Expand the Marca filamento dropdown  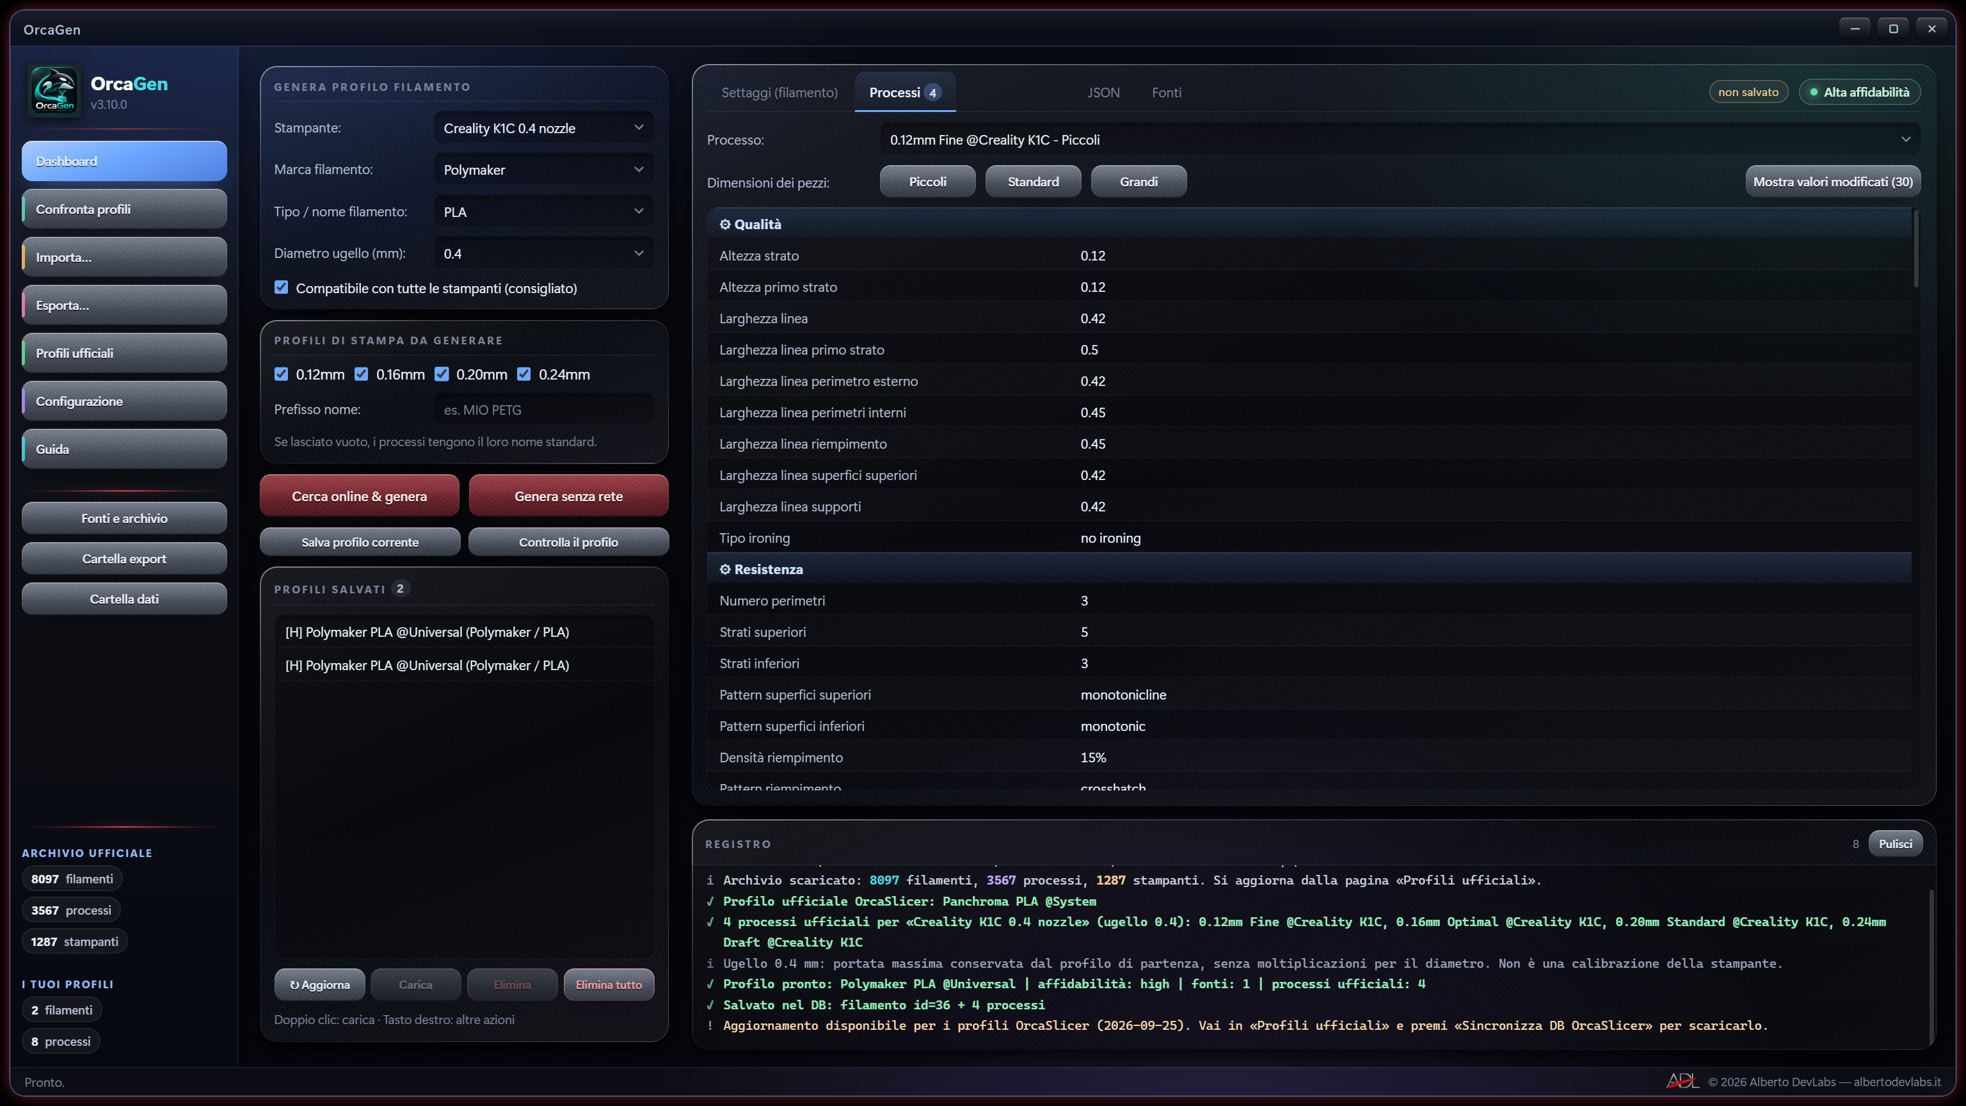click(x=543, y=170)
